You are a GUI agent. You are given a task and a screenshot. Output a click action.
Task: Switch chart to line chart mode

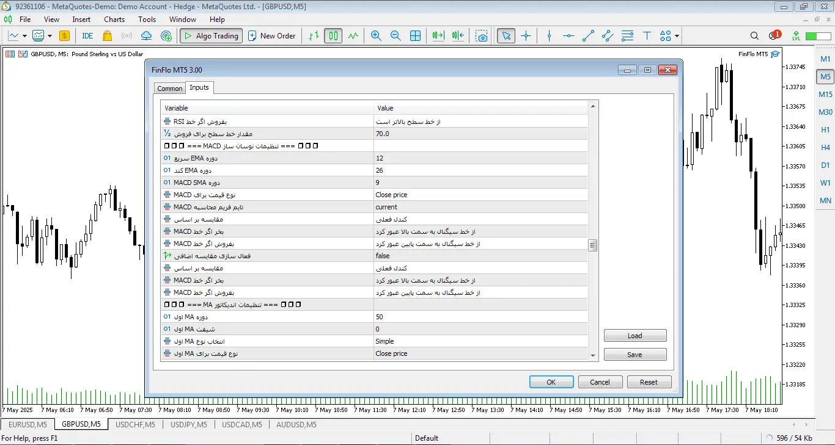click(353, 36)
